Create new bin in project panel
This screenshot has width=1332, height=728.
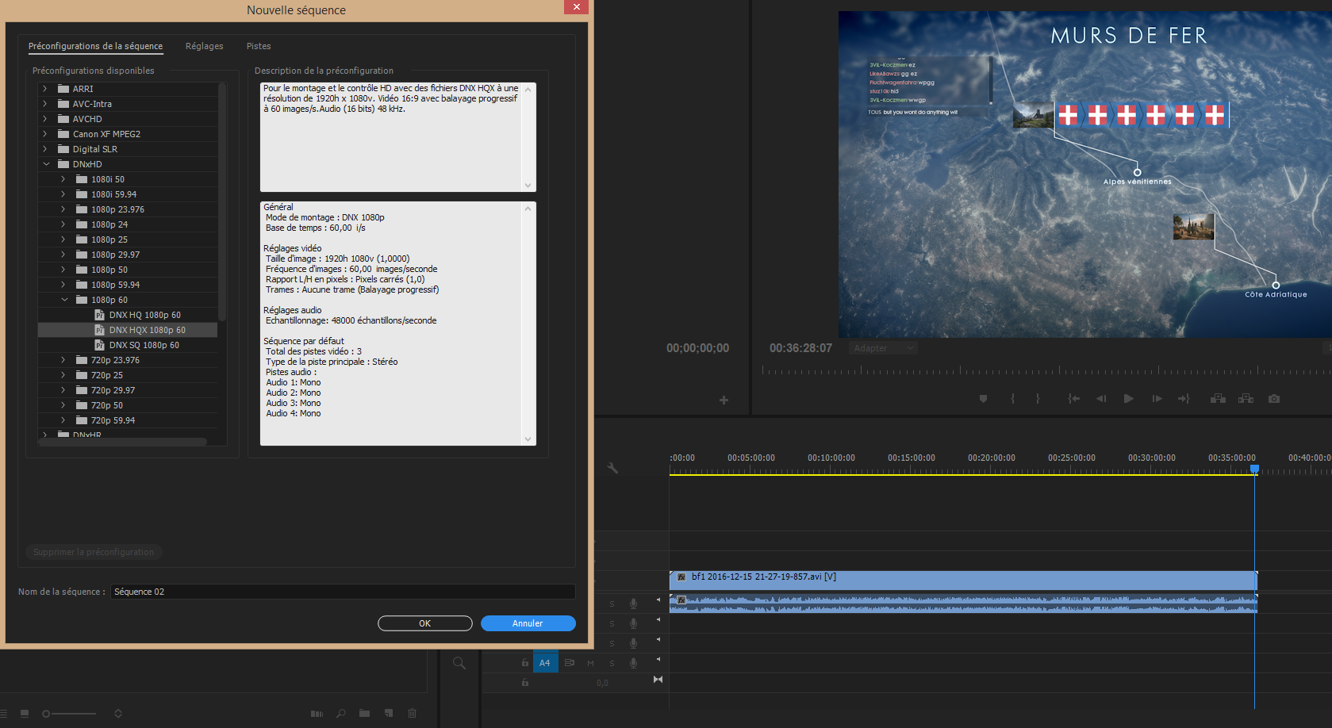coord(364,714)
